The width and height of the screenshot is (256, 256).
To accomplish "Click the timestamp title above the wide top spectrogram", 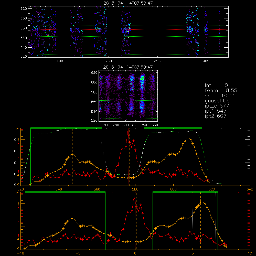I will pos(128,3).
